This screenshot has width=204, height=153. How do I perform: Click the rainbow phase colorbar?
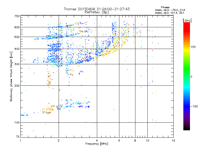187,76
